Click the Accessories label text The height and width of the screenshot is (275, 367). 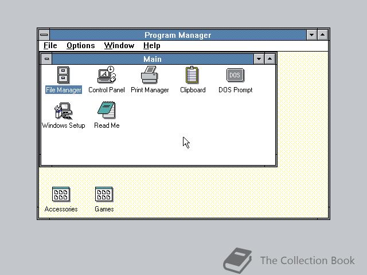[61, 209]
